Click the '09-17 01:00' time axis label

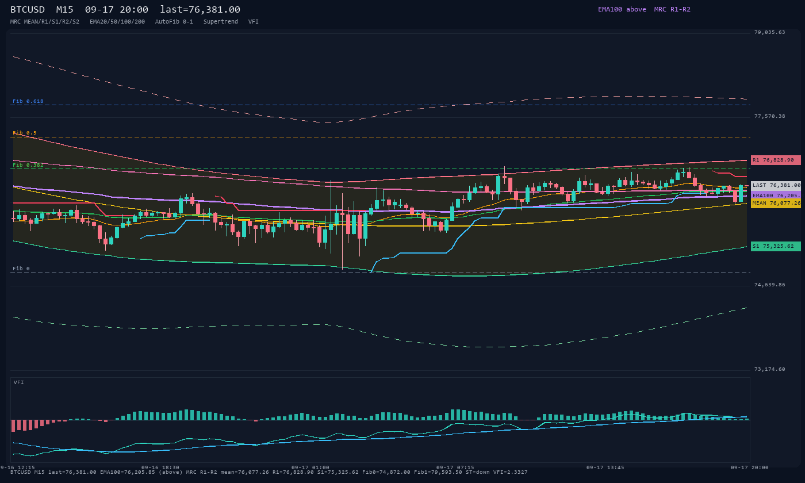pos(310,467)
